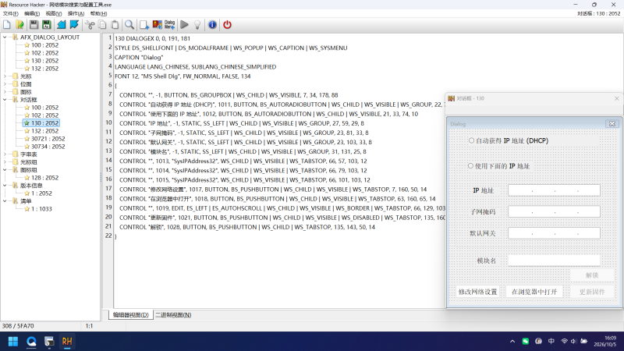Click the script line 'CAPTION "Dialog"'
Viewport: 624px width, 351px height.
click(139, 57)
